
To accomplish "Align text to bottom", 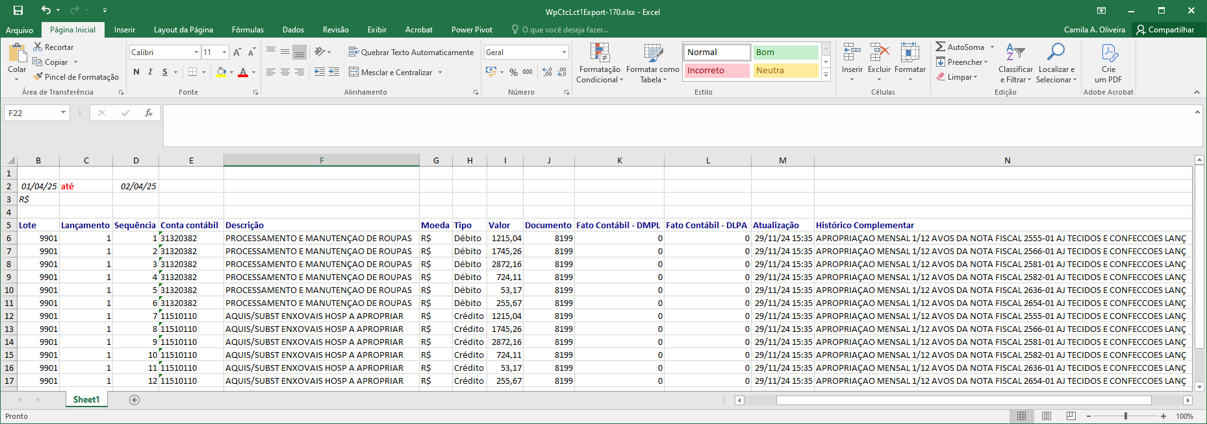I will (x=299, y=52).
